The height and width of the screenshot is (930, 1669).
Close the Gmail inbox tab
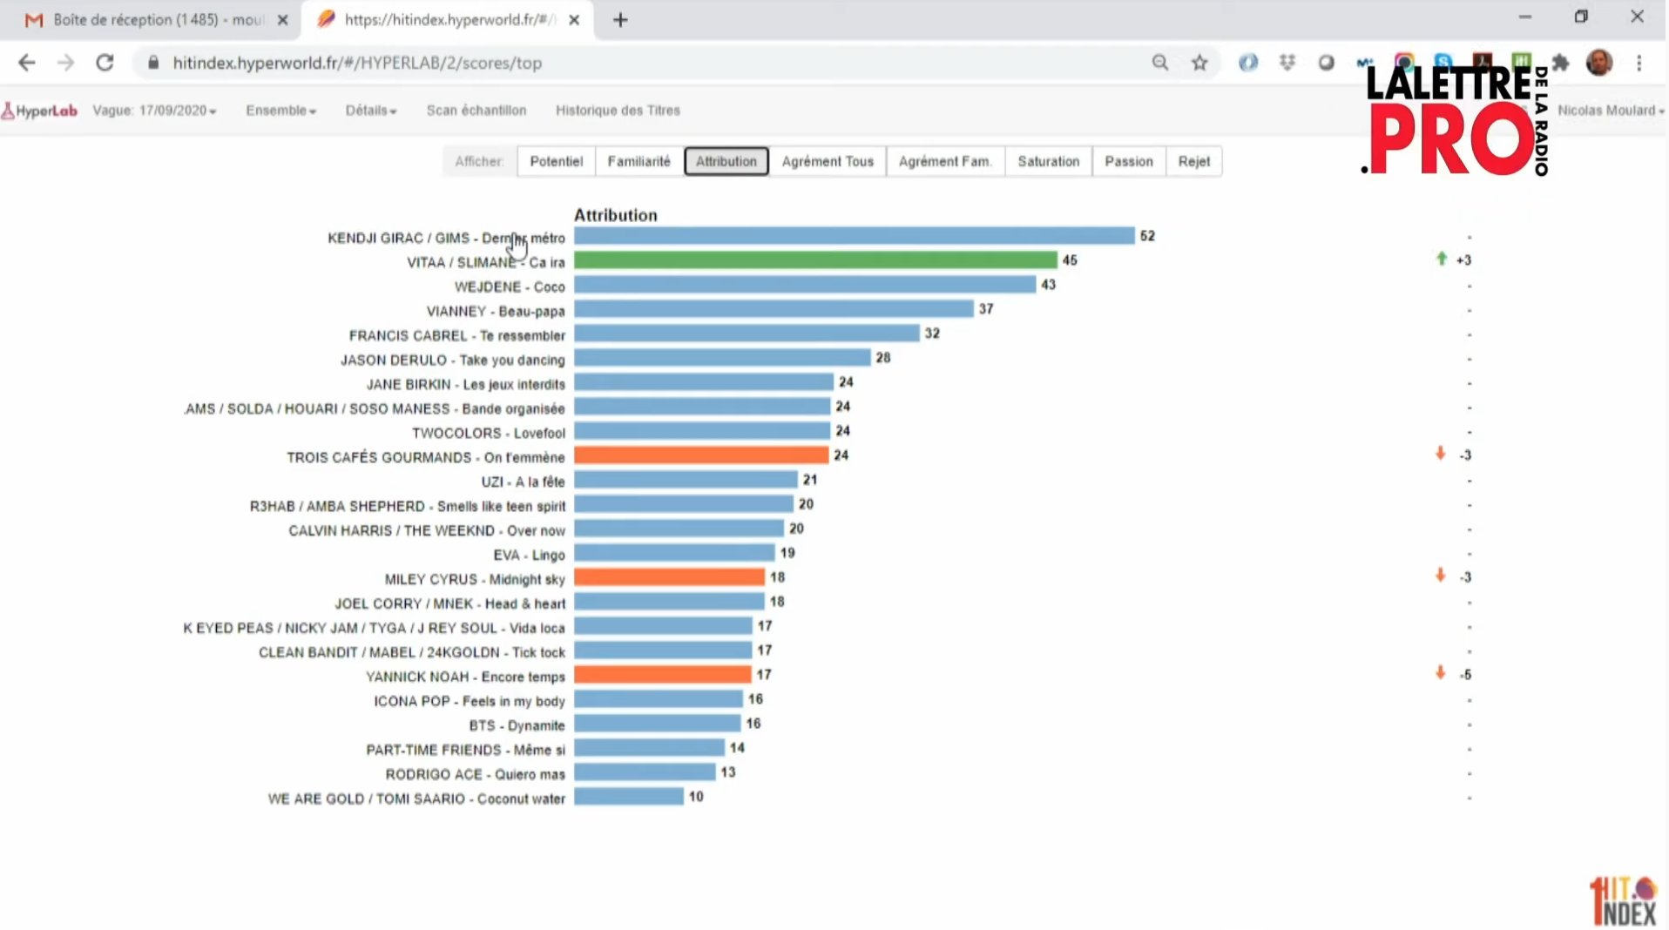282,20
